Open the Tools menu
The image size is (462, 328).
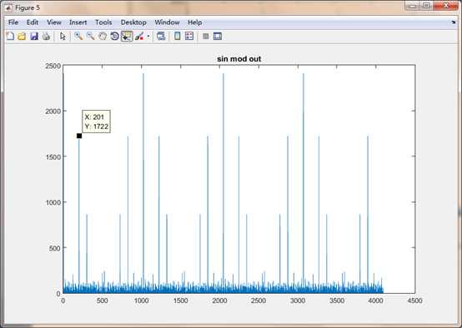[x=103, y=22]
